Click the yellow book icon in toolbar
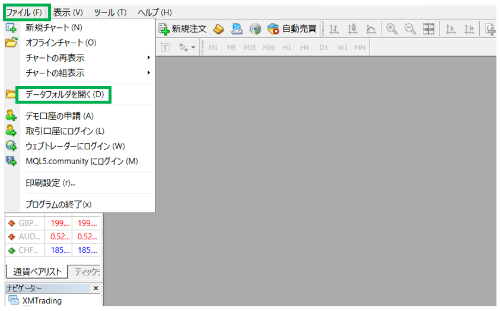Image resolution: width=500 pixels, height=311 pixels. tap(218, 28)
